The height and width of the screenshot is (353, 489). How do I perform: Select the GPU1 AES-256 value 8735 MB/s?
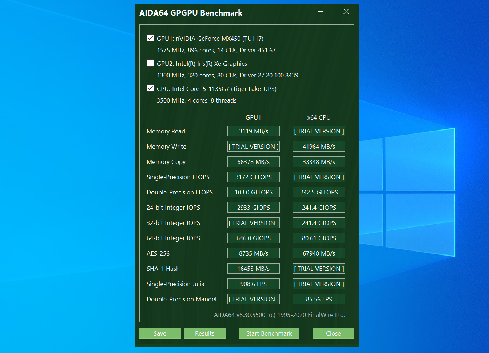pos(254,253)
